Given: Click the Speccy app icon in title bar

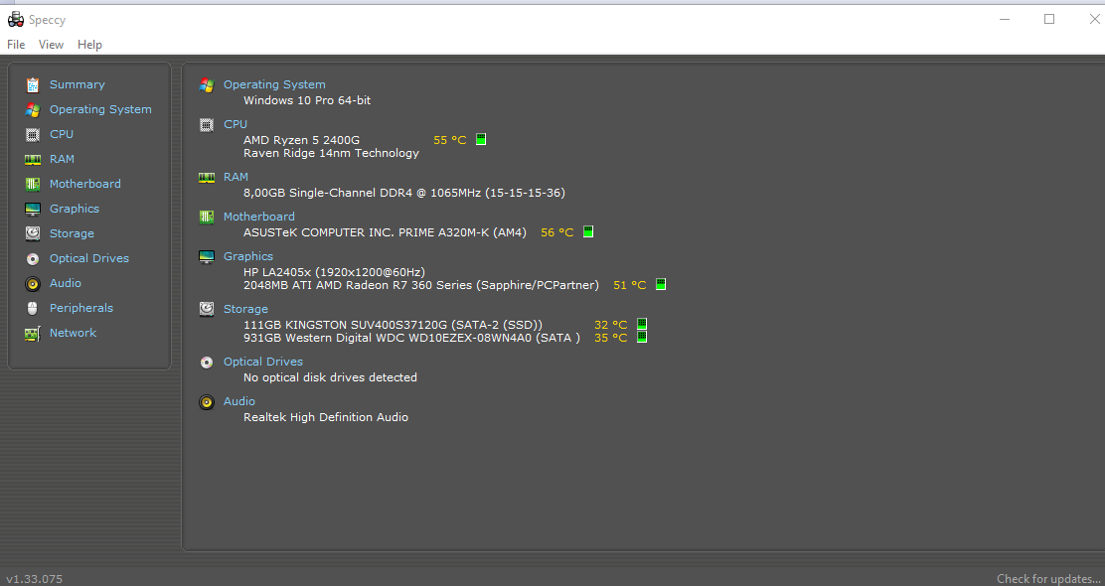Looking at the screenshot, I should pyautogui.click(x=16, y=20).
